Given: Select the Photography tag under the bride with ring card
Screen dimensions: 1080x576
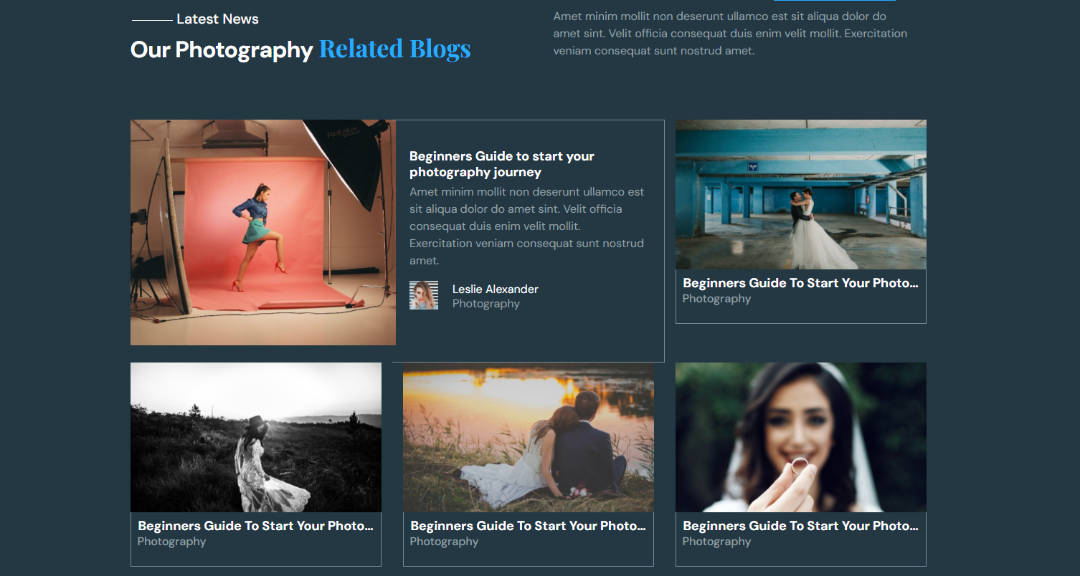Looking at the screenshot, I should pos(716,542).
